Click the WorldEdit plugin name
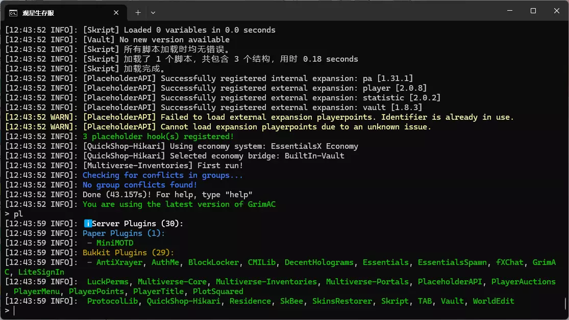This screenshot has width=569, height=320. (493, 301)
